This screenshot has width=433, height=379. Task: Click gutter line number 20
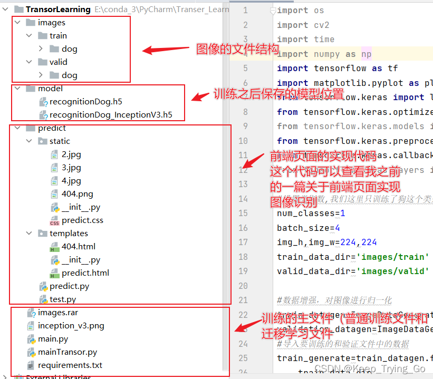click(243, 286)
